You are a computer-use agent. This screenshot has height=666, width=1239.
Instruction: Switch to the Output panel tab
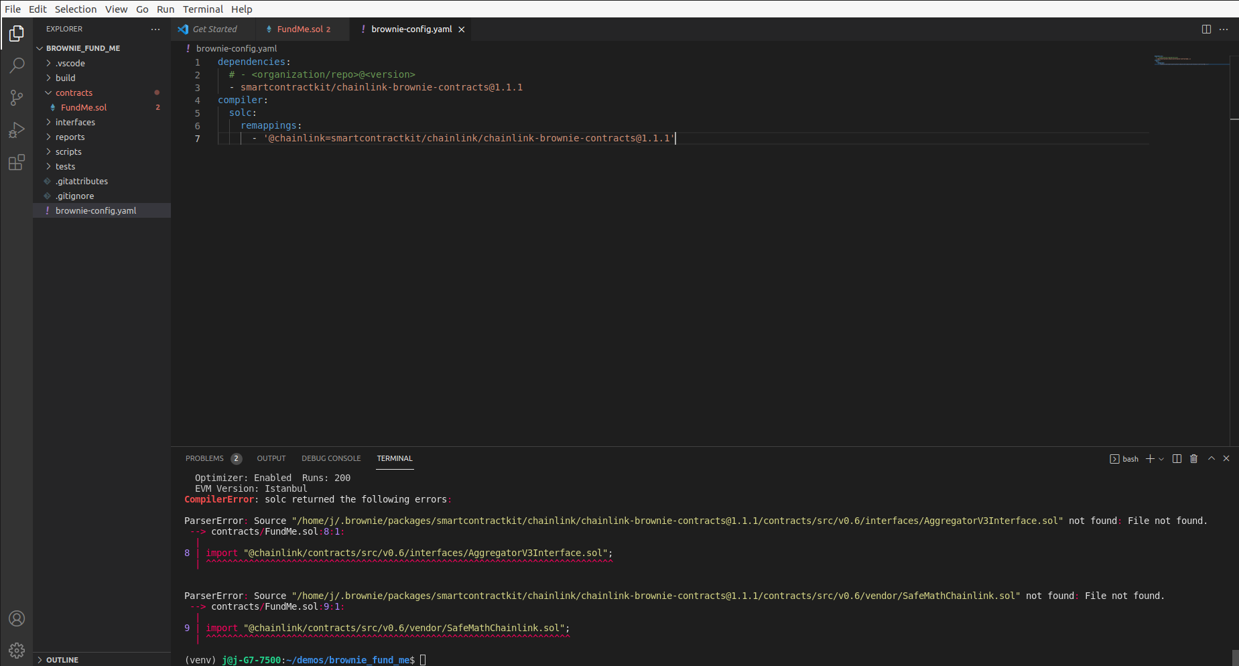tap(271, 459)
